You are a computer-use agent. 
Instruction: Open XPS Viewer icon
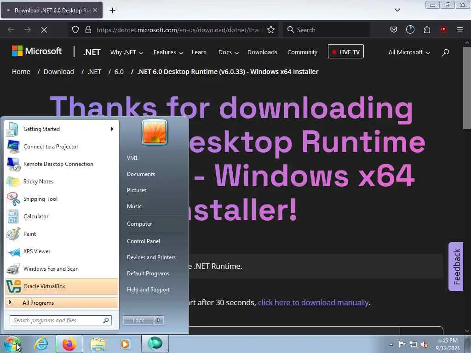click(13, 251)
